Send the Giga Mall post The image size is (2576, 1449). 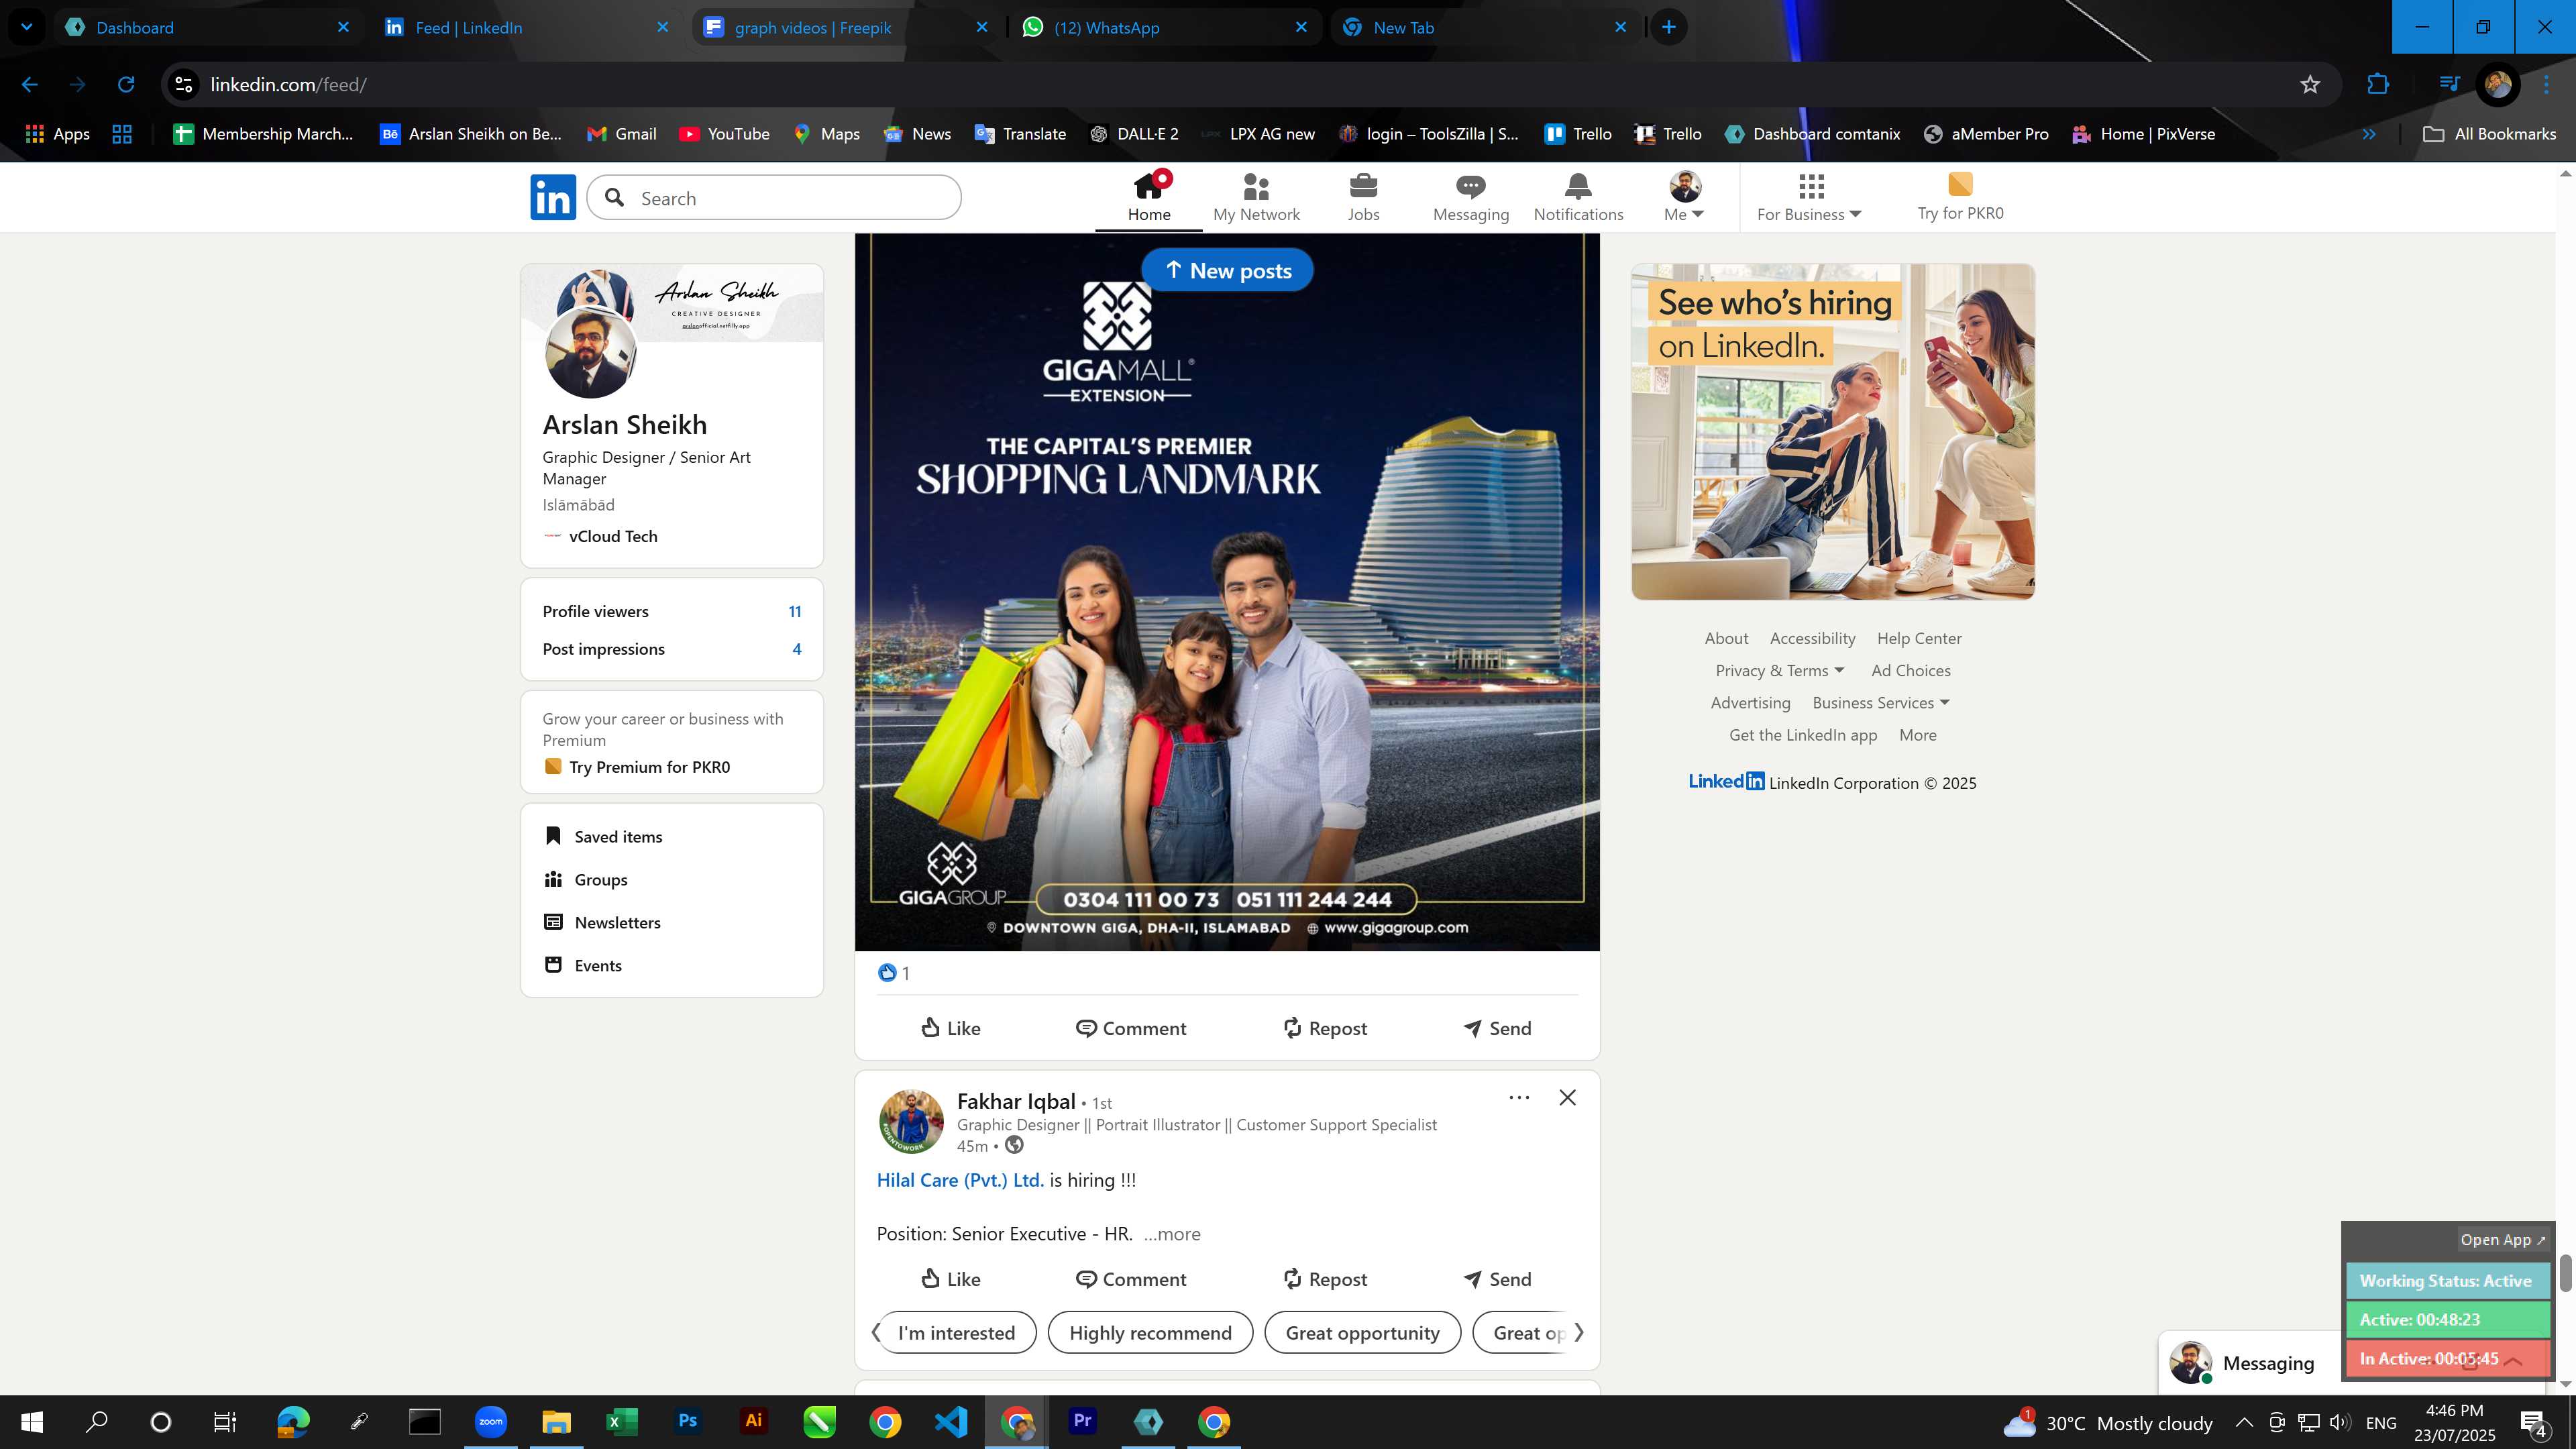click(x=1497, y=1028)
